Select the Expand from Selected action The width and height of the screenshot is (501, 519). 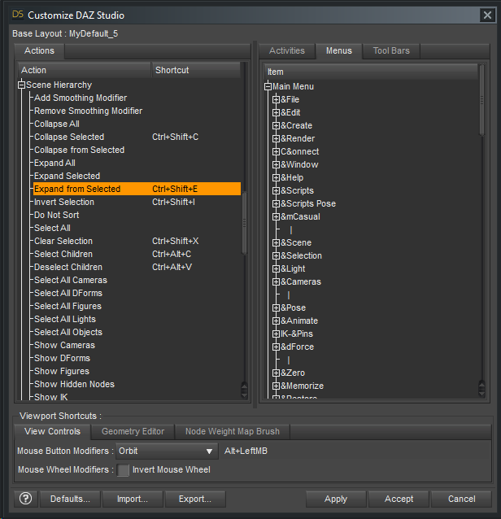(x=137, y=189)
